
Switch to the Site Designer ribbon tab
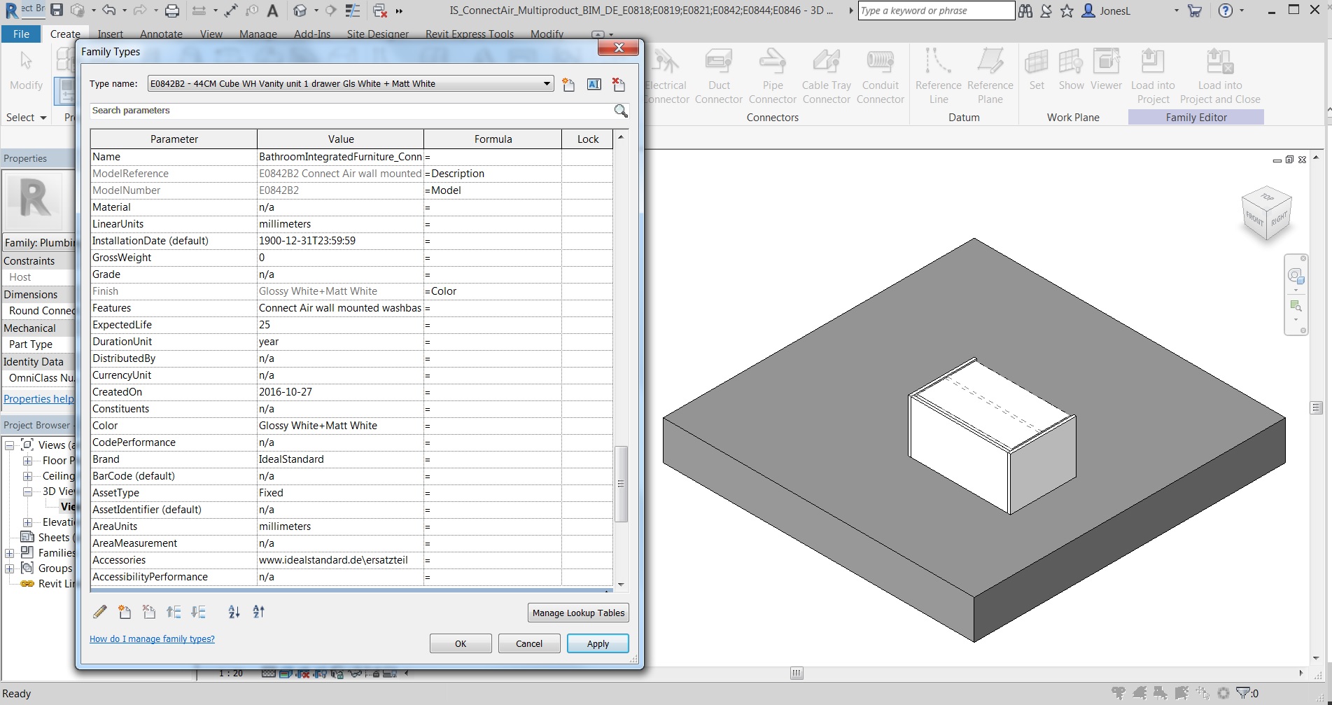pos(378,34)
